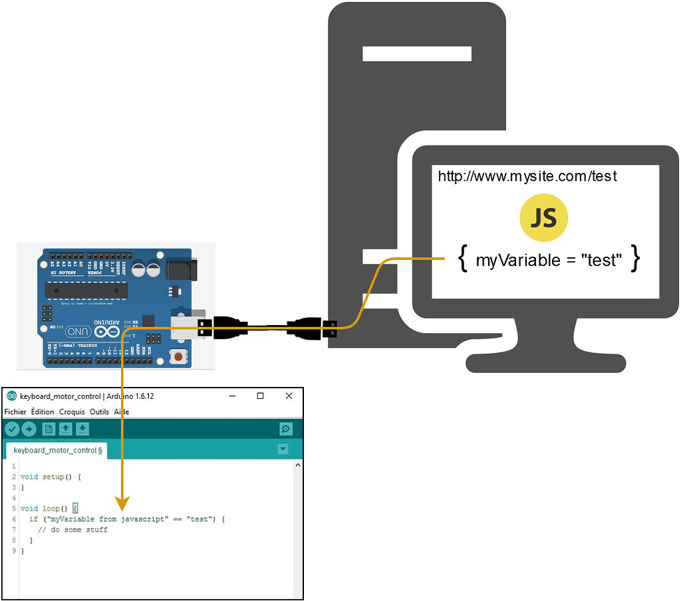Click the yellow JS logo on the monitor
The height and width of the screenshot is (601, 681).
click(x=543, y=217)
